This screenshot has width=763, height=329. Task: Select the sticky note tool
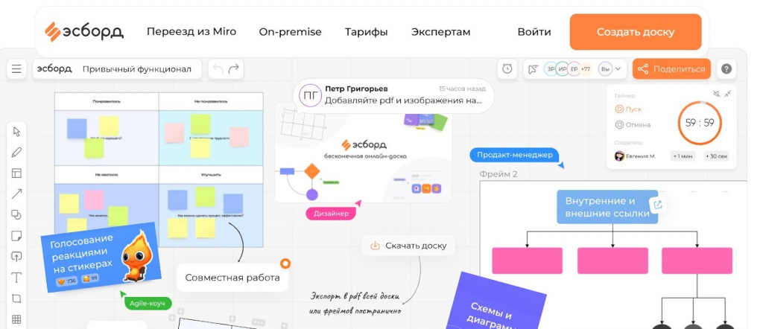click(16, 236)
